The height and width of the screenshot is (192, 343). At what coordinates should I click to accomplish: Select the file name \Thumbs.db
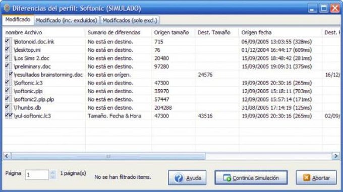click(x=27, y=108)
